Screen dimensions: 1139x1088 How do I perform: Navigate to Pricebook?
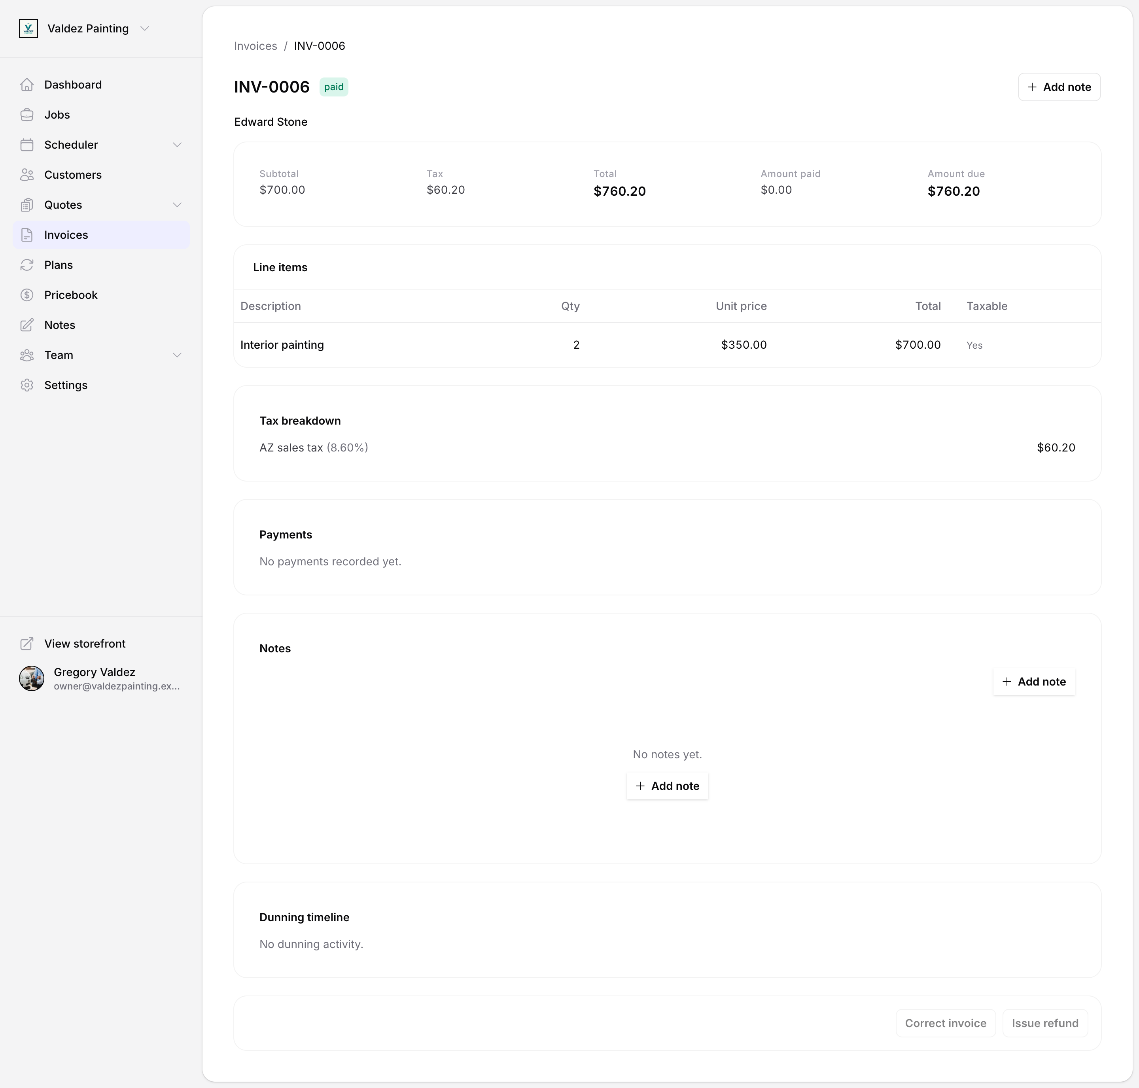pos(101,295)
